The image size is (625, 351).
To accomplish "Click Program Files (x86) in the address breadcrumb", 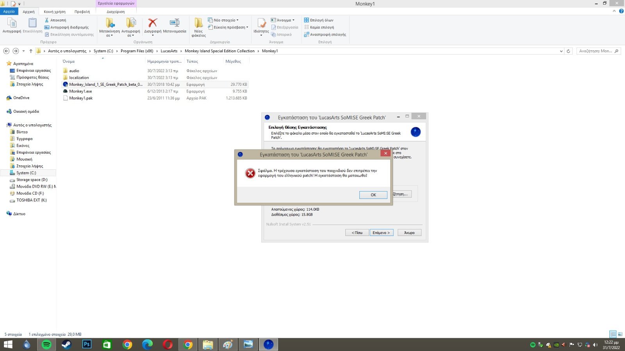I will pos(137,51).
